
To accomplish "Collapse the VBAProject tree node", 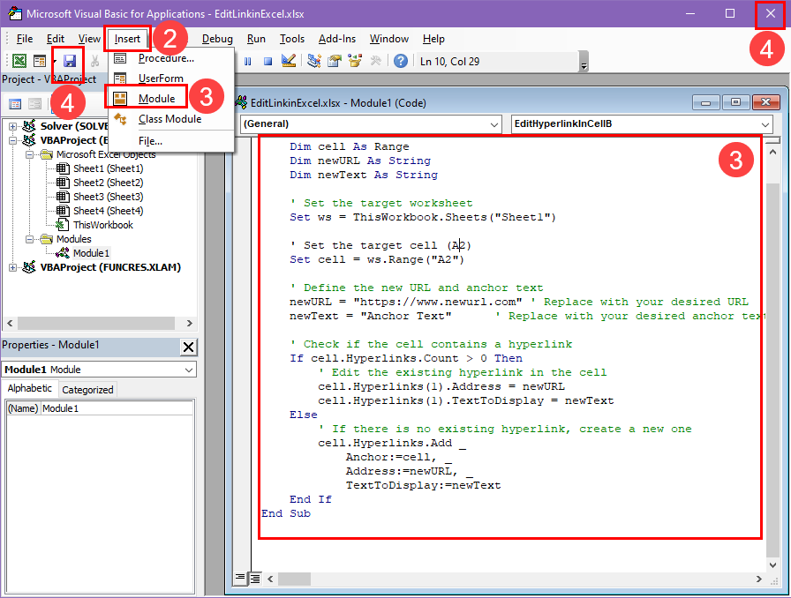I will [12, 140].
